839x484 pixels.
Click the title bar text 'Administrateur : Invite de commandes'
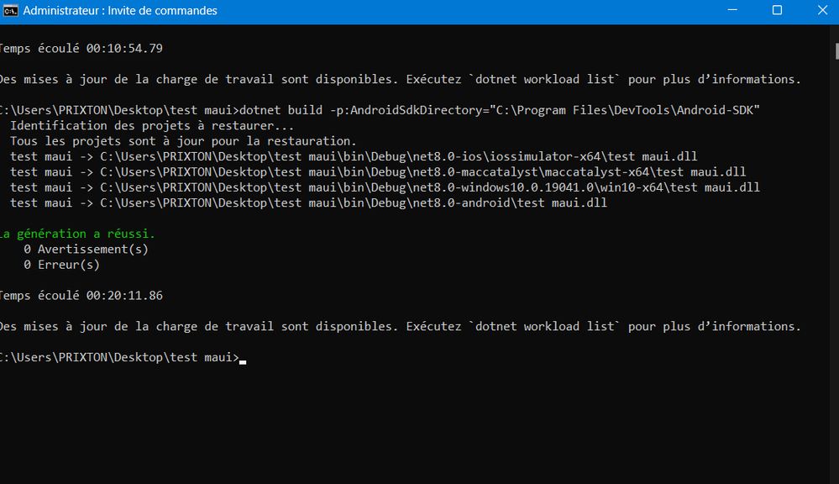(x=120, y=11)
